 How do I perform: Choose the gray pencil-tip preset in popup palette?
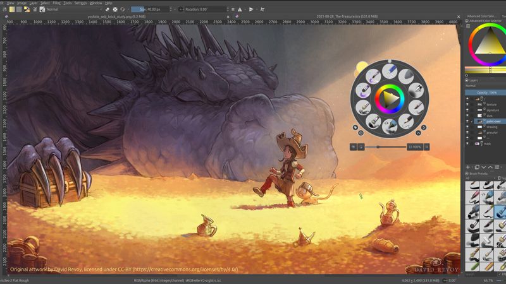pyautogui.click(x=406, y=76)
